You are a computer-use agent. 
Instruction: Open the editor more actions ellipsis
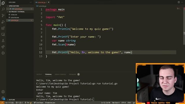(x=182, y=2)
